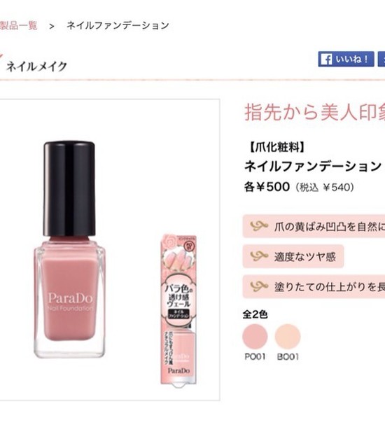Click the partially visible blue share button
385x448 pixels.
pos(381,59)
